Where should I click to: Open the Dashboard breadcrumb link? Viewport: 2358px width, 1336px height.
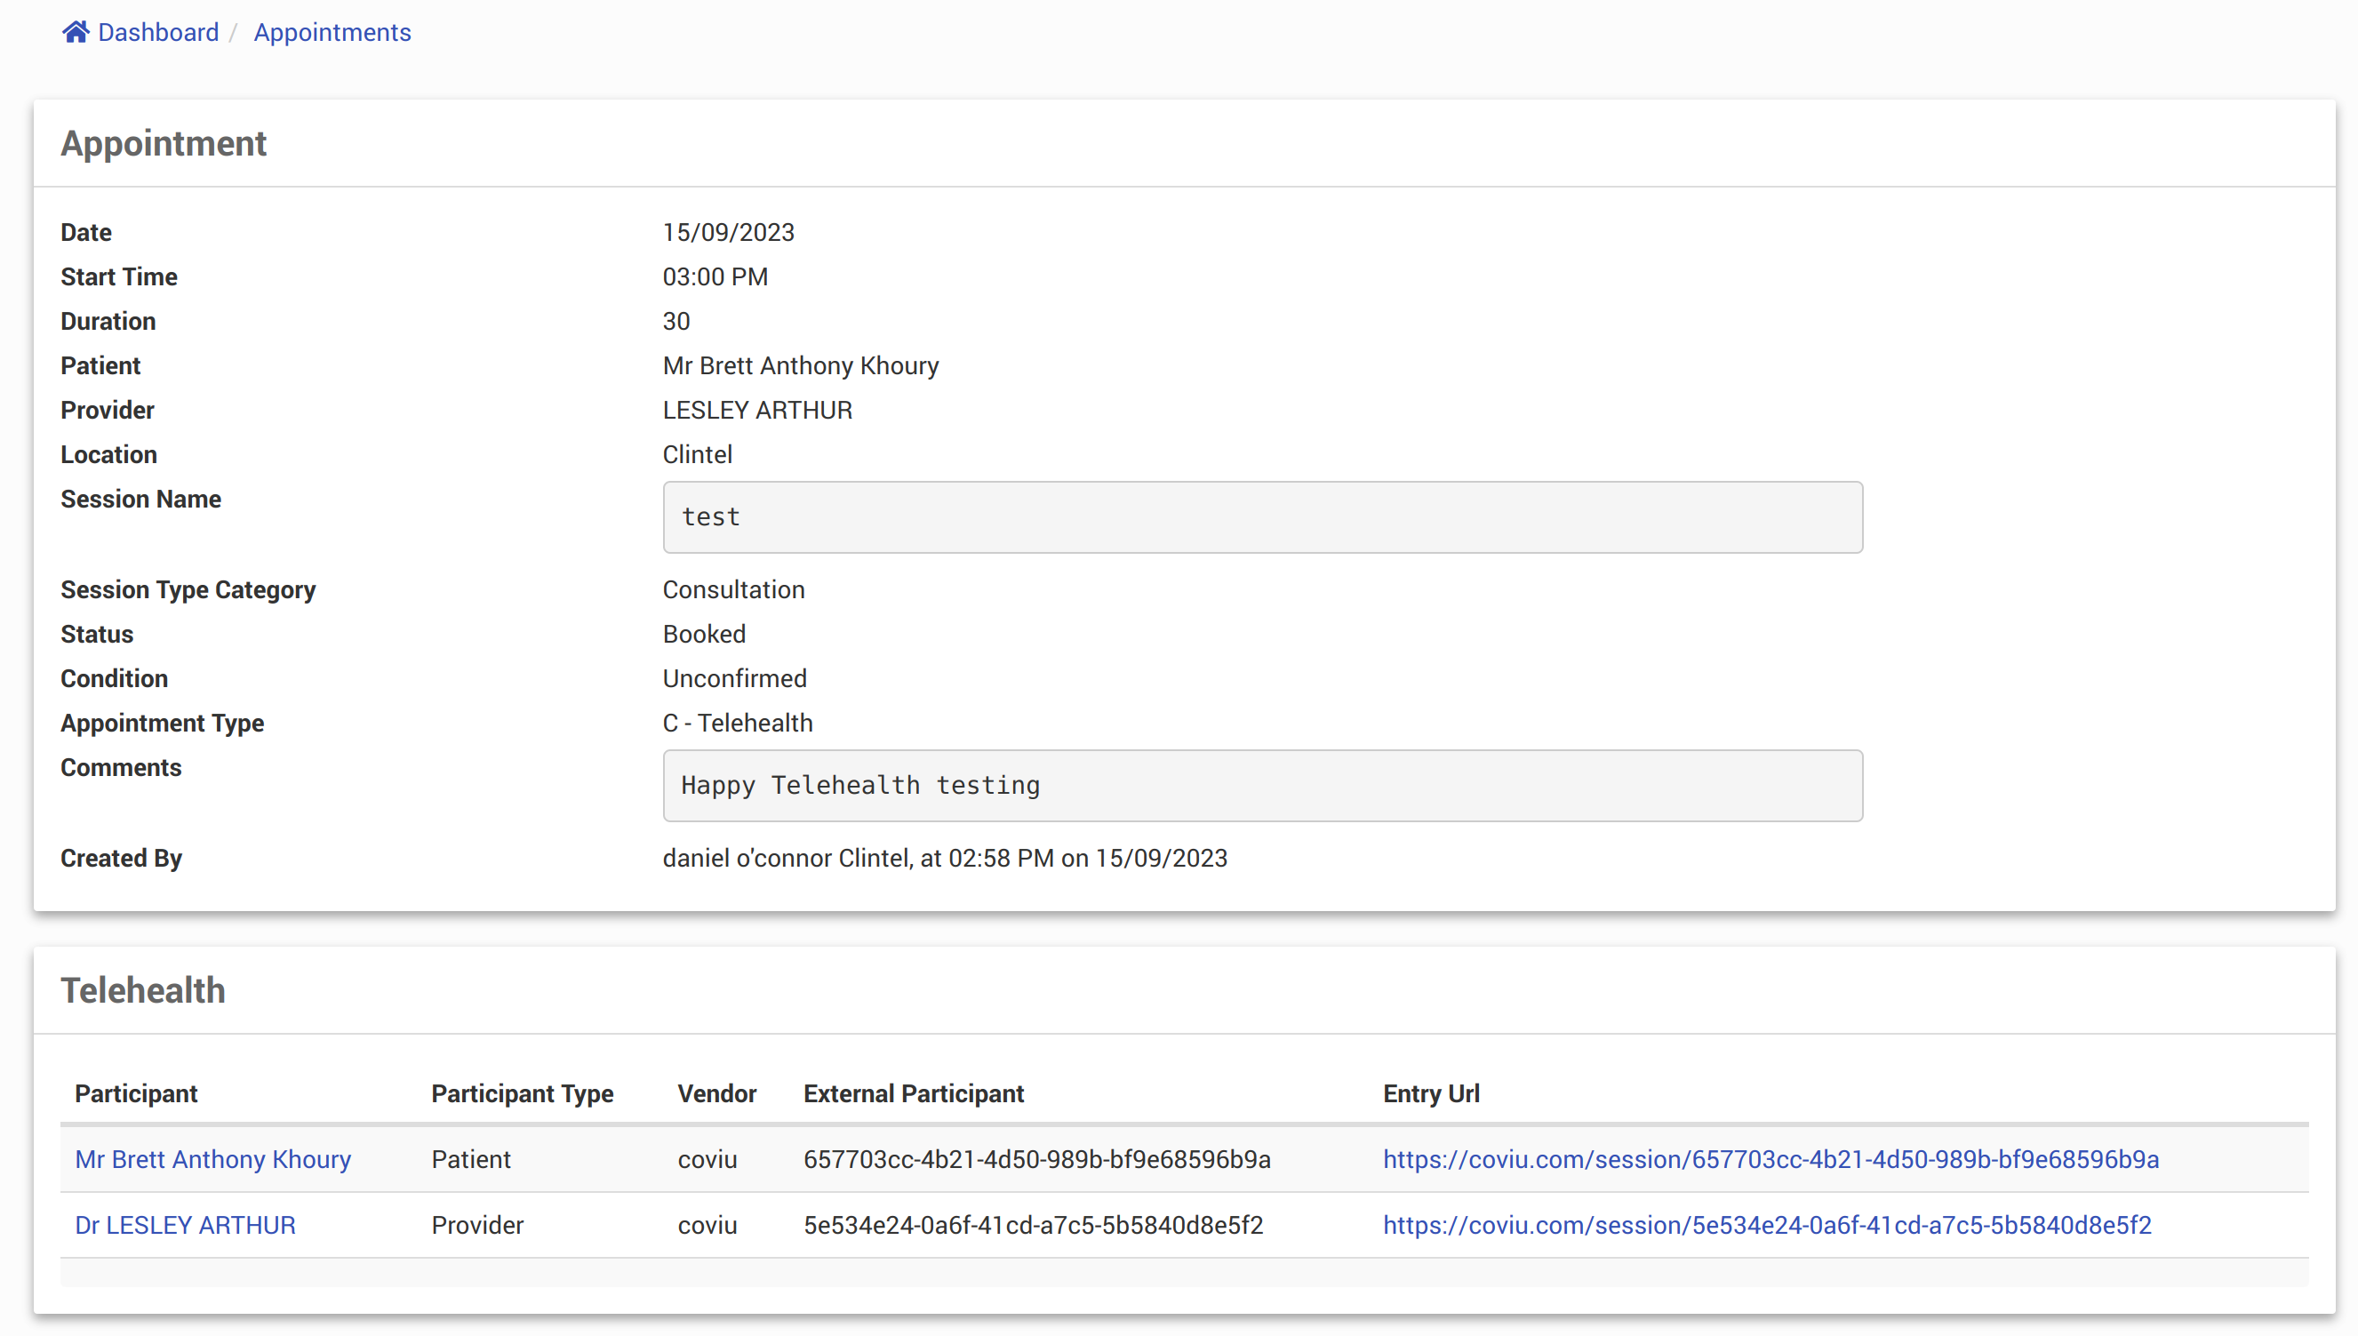pyautogui.click(x=158, y=32)
